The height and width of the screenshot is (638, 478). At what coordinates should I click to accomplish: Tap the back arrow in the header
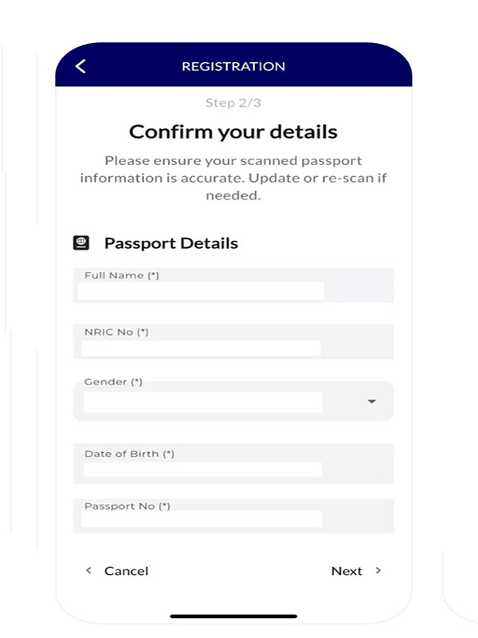(x=80, y=66)
